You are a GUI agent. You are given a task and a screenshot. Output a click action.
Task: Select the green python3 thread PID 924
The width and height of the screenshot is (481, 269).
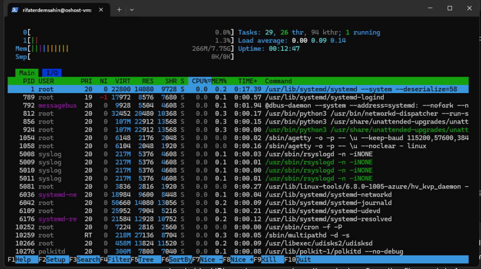pos(238,130)
